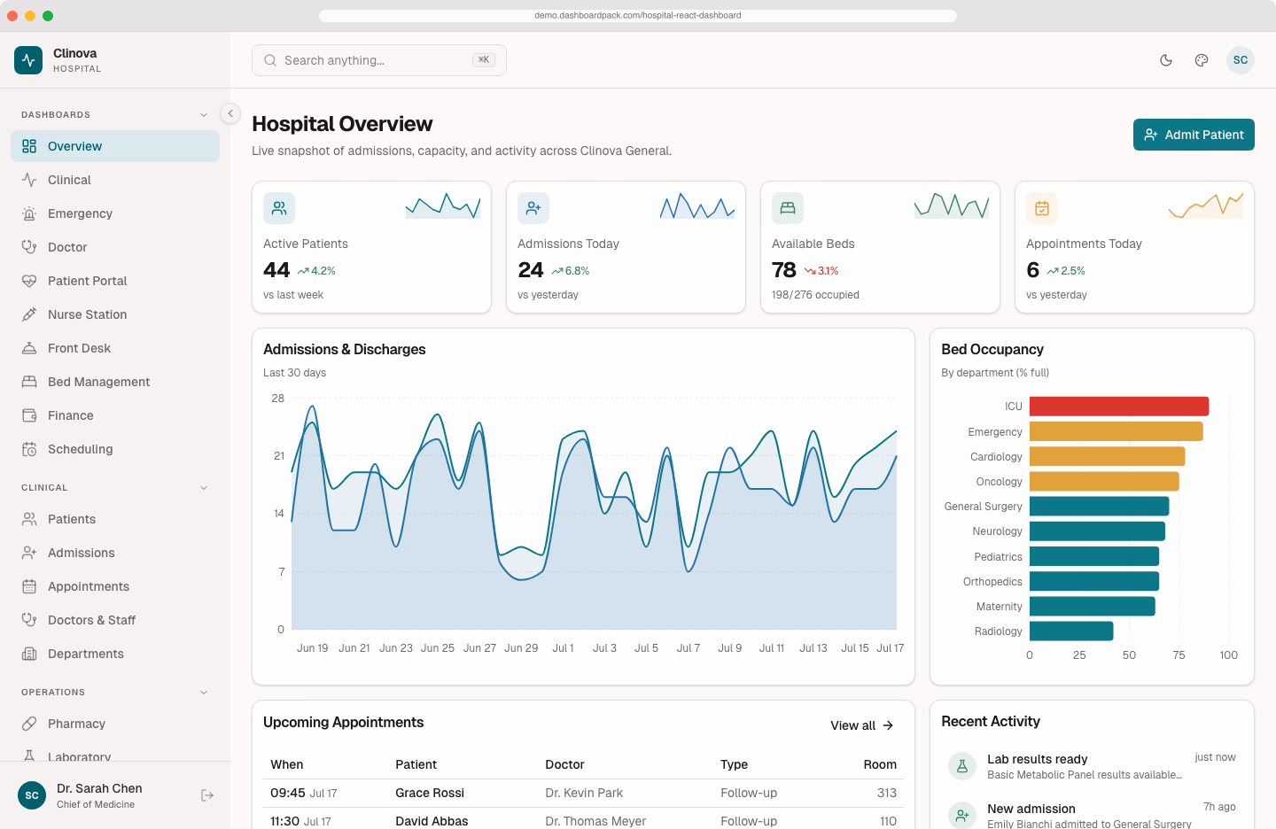Click the Finance wallet icon
Image resolution: width=1276 pixels, height=829 pixels.
(x=29, y=415)
